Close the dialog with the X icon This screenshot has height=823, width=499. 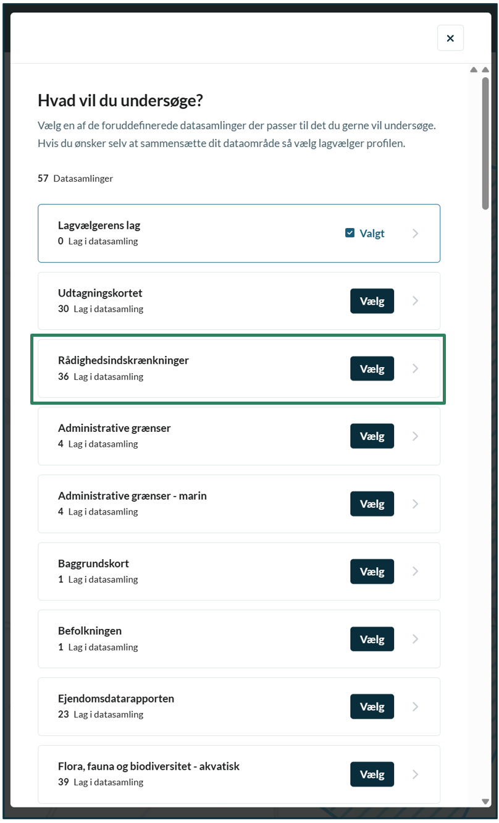point(450,38)
